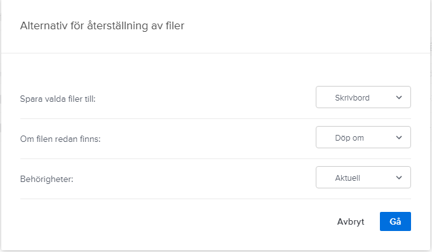The width and height of the screenshot is (432, 252).
Task: Click the chevron arrow beside Aktuell
Action: [399, 178]
